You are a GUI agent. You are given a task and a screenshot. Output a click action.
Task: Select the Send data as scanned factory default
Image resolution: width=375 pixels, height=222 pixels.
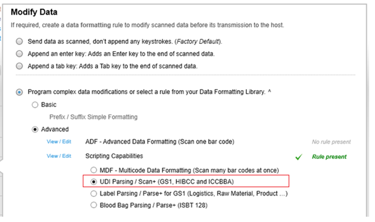[19, 41]
